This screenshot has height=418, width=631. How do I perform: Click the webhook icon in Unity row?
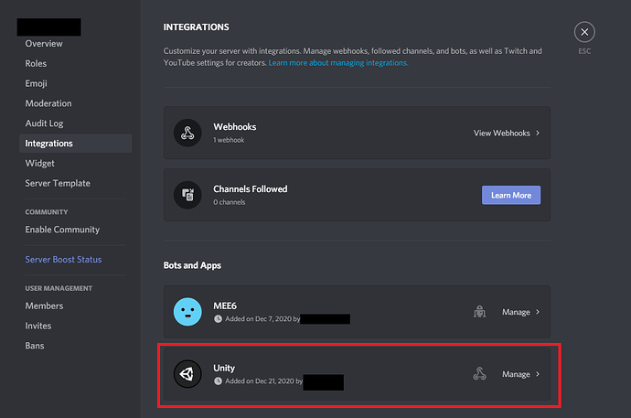coord(478,374)
